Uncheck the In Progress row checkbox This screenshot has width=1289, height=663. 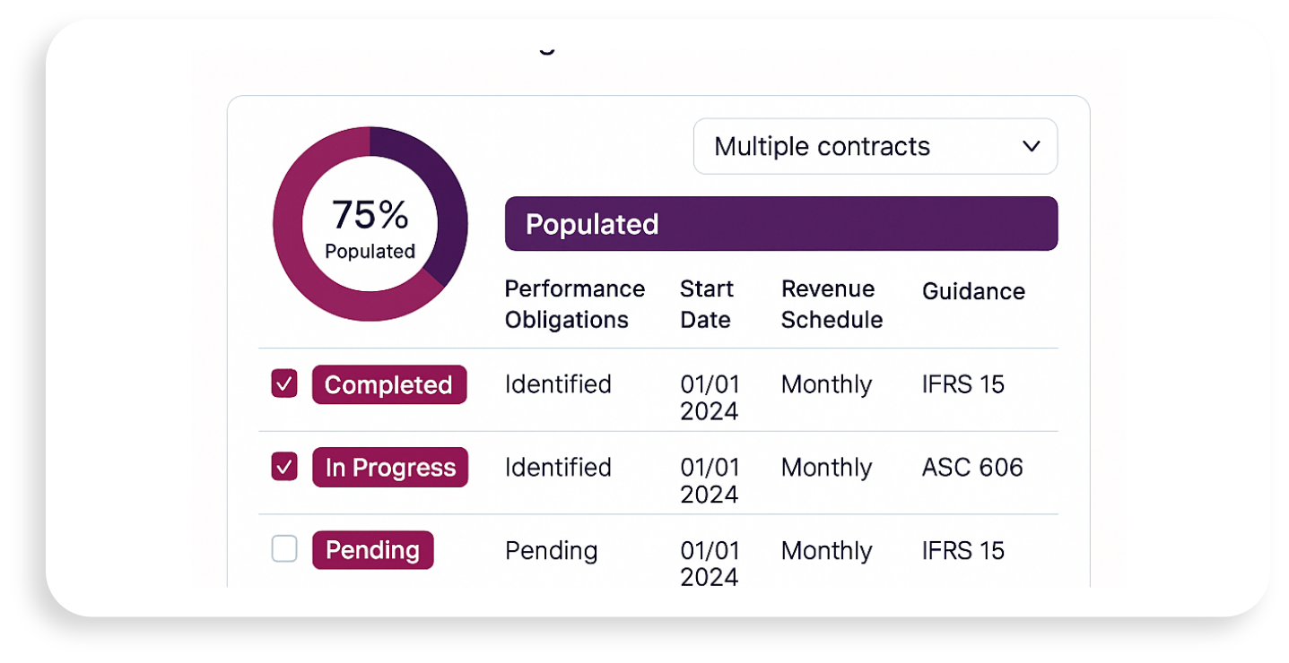[284, 467]
